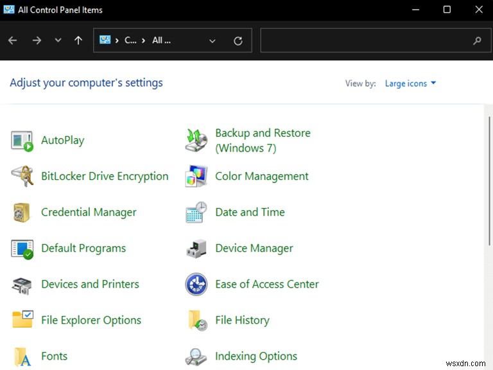Go back with the back arrow
Screen dimensions: 493x370
click(13, 40)
